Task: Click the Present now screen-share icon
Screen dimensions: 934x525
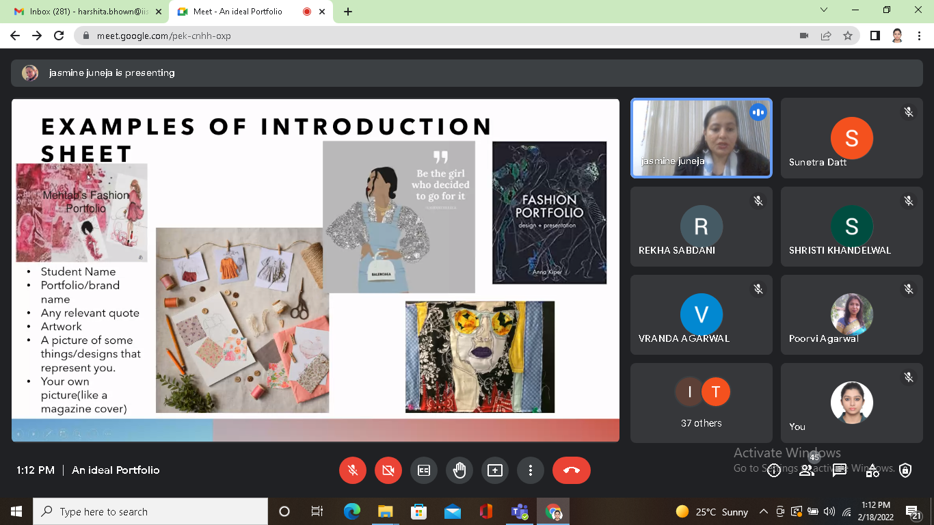Action: coord(495,470)
